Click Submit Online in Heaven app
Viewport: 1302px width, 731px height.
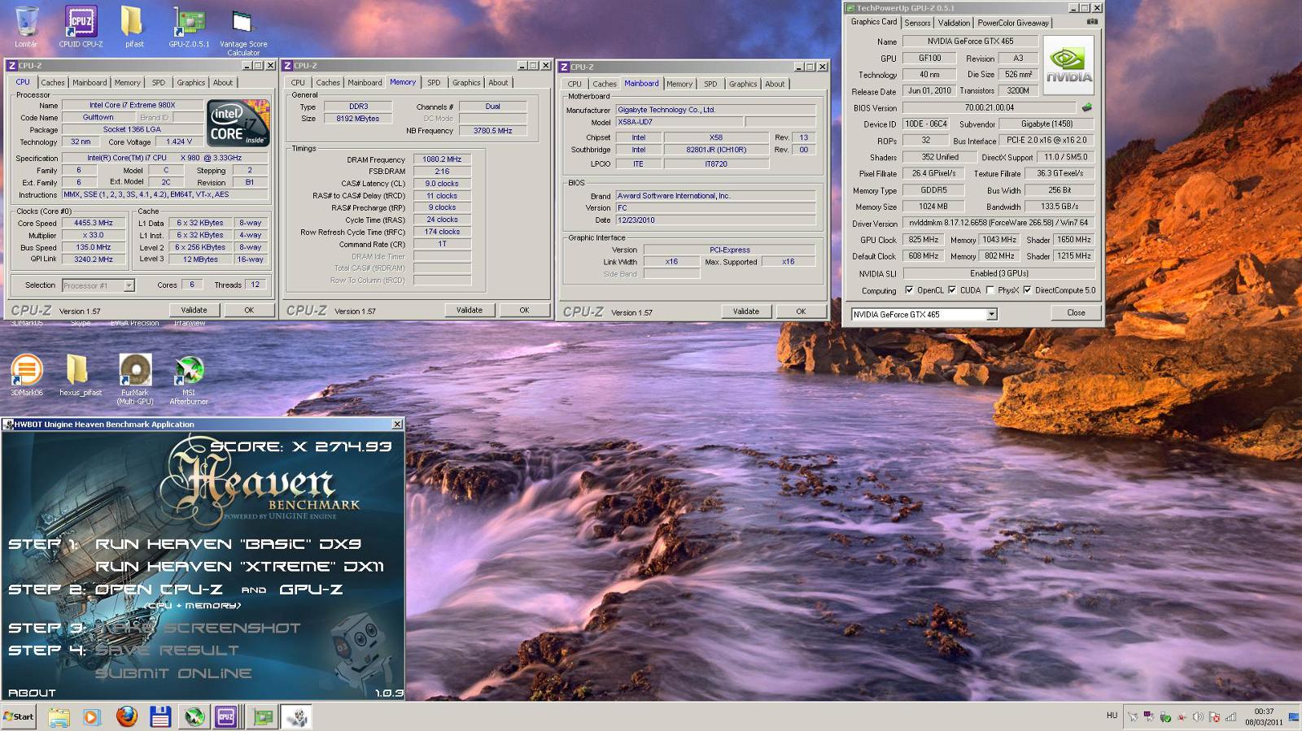click(x=173, y=673)
